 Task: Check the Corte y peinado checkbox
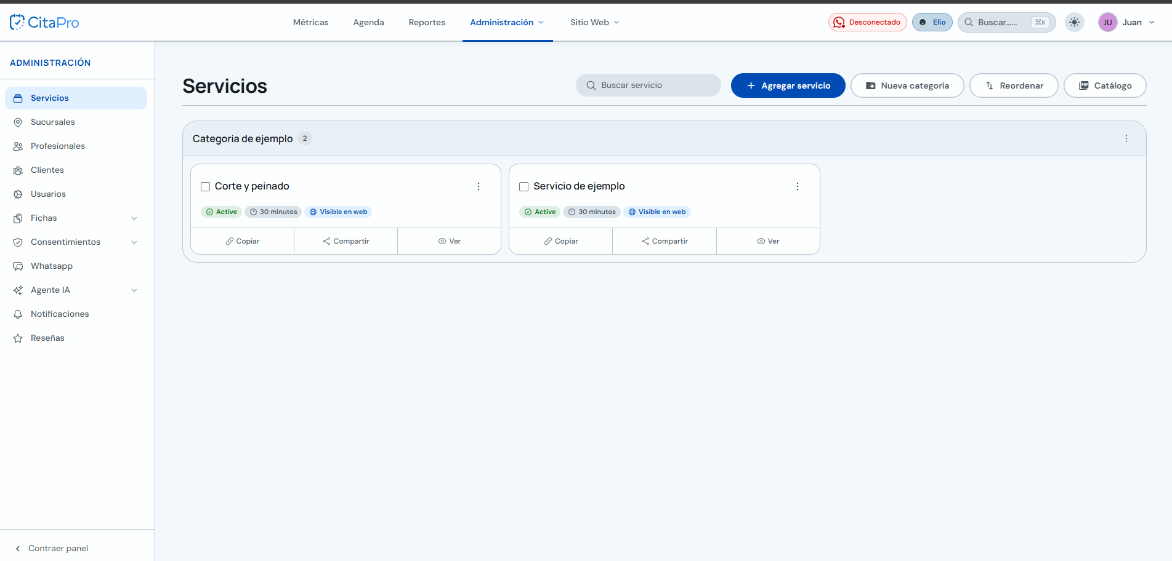click(x=206, y=186)
